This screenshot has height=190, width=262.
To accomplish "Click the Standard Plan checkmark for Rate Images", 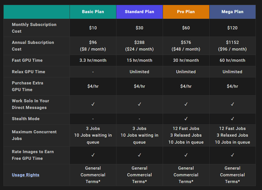I will [x=139, y=155].
